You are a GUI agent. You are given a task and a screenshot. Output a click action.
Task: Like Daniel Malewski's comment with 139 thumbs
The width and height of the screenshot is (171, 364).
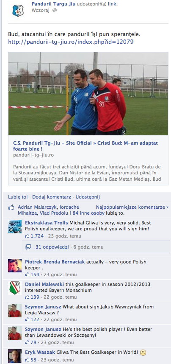[x=28, y=297]
